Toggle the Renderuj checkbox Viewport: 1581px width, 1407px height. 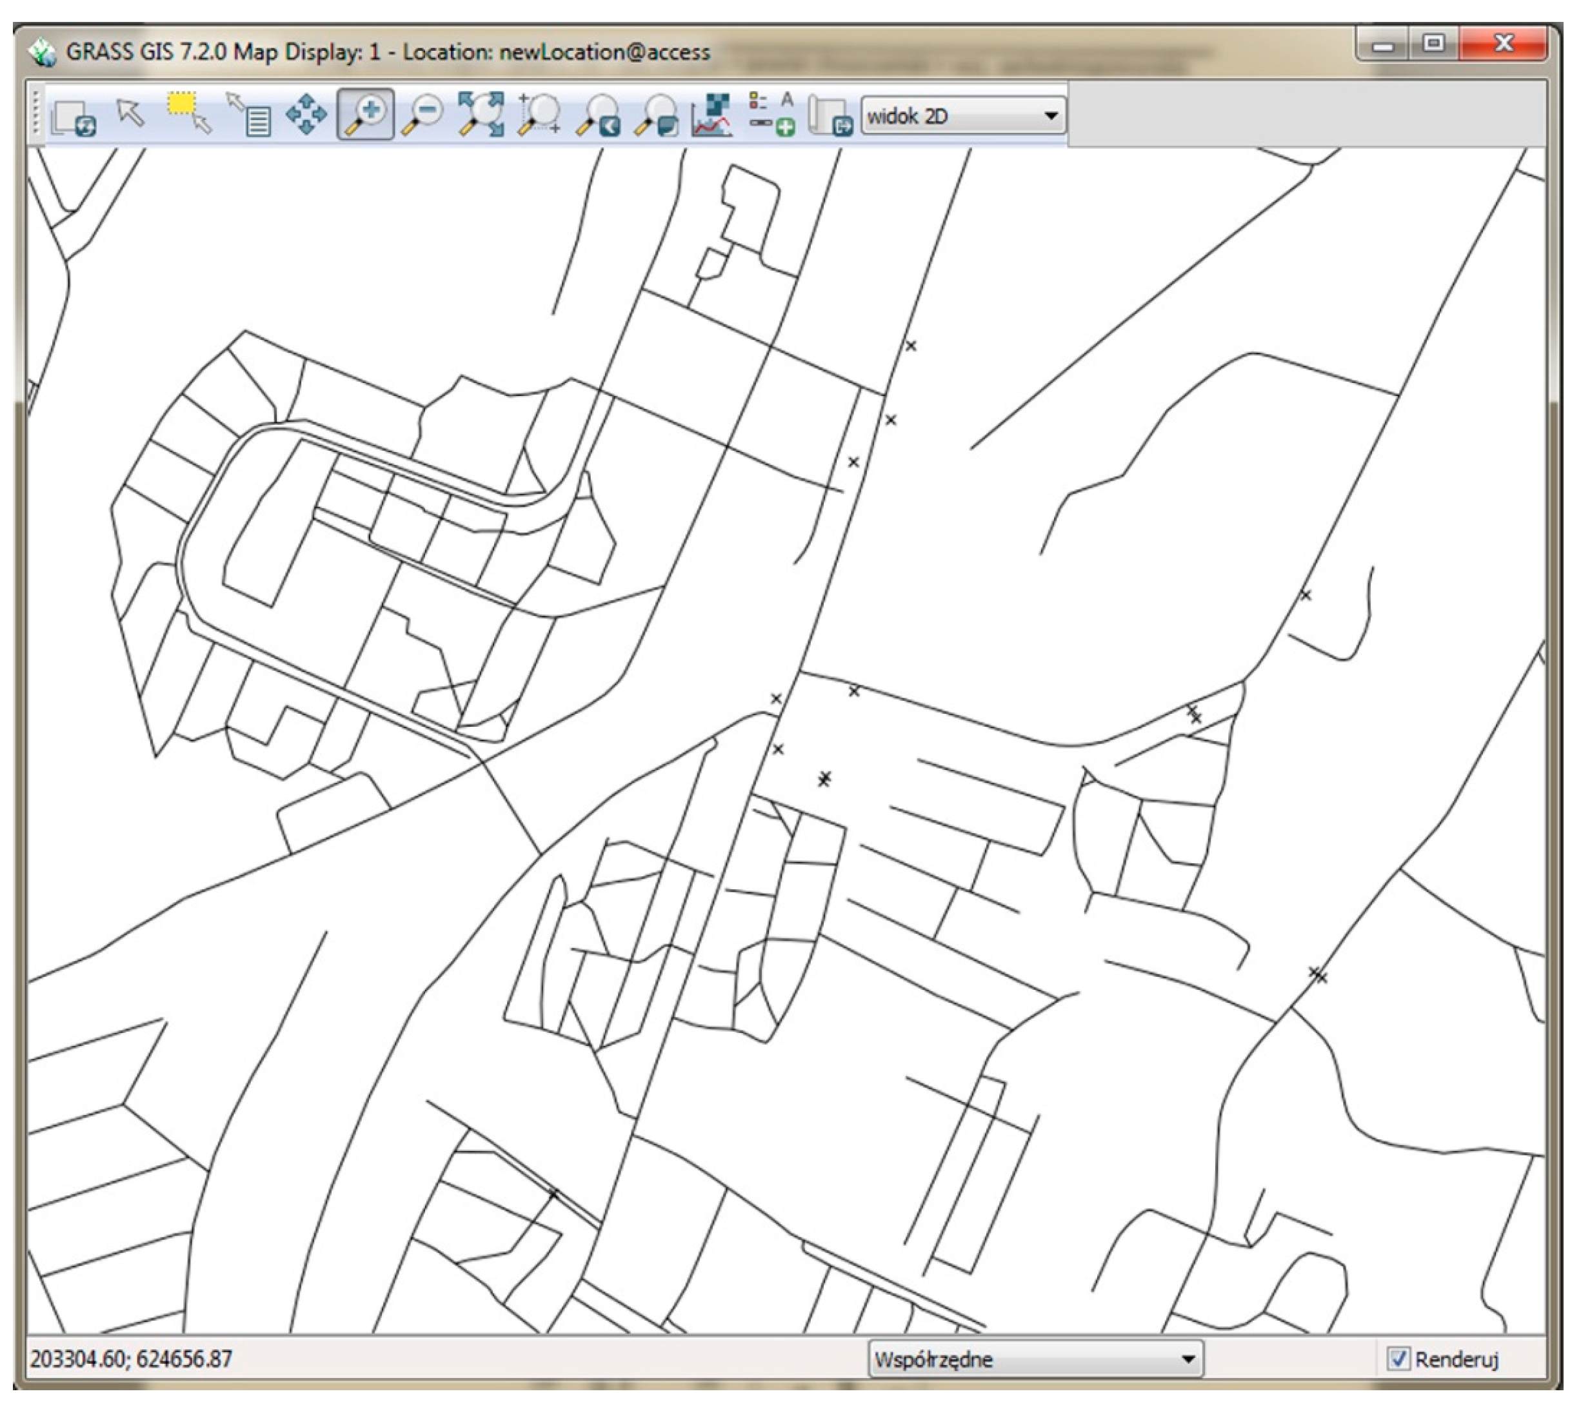tap(1398, 1358)
